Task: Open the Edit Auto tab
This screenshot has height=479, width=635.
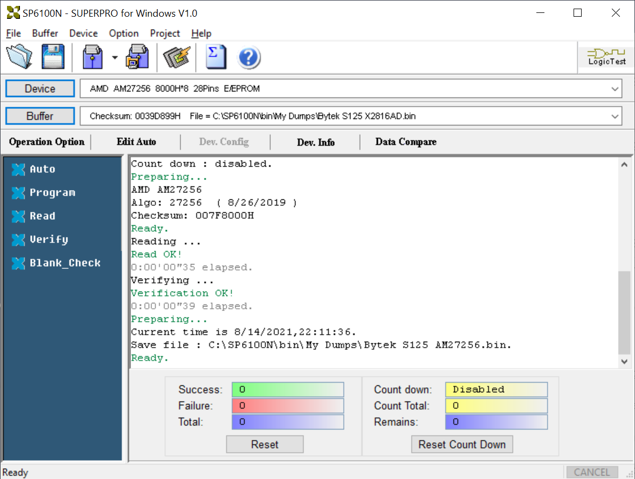Action: click(x=136, y=142)
